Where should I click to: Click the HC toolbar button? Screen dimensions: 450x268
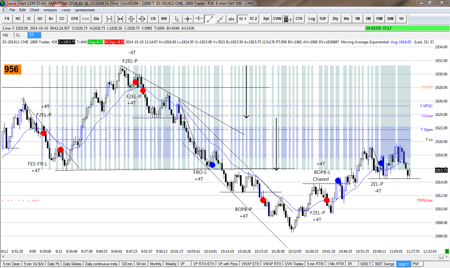pyautogui.click(x=18, y=19)
